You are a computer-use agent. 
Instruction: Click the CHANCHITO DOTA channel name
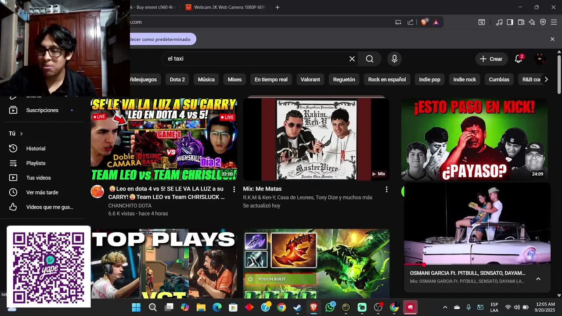pyautogui.click(x=130, y=205)
